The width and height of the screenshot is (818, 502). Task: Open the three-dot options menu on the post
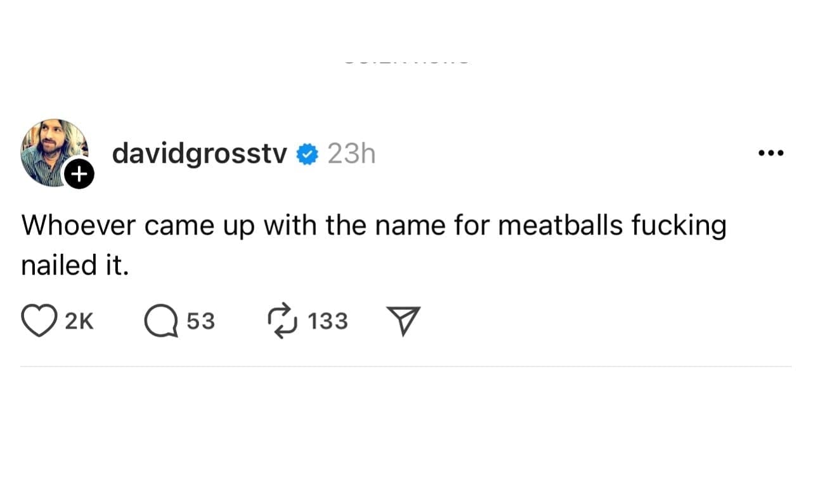[770, 152]
